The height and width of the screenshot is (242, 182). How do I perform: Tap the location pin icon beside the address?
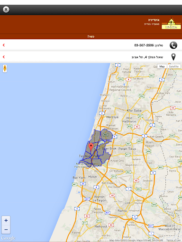coord(173,57)
